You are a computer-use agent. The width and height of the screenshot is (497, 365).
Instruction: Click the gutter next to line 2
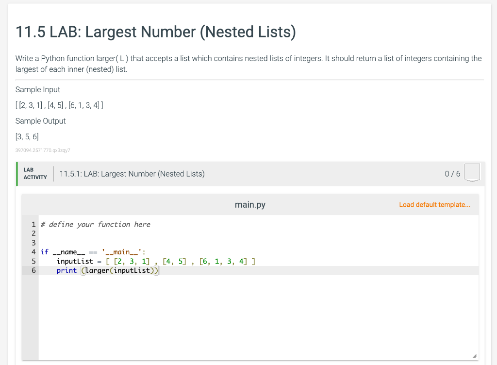click(33, 233)
